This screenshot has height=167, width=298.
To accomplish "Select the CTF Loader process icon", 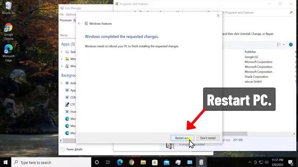I will (x=67, y=104).
